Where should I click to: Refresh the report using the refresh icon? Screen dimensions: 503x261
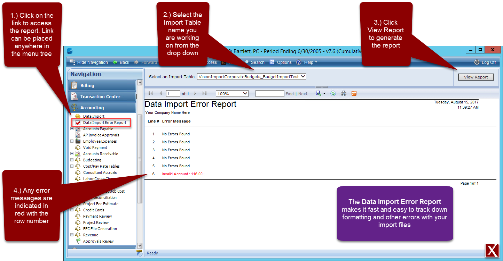point(333,93)
